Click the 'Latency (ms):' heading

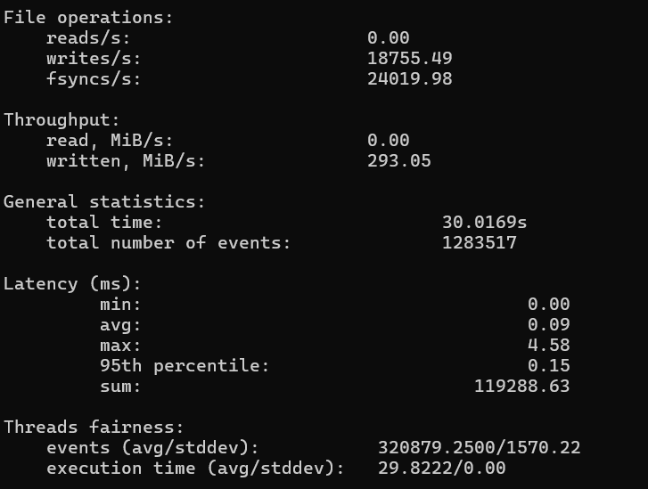click(x=72, y=284)
